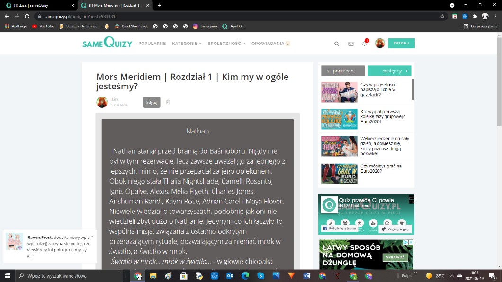Open the Euro2020 group stage quiz thumbnail

click(339, 119)
